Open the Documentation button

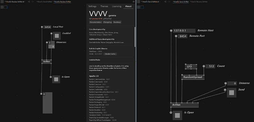(x=96, y=22)
